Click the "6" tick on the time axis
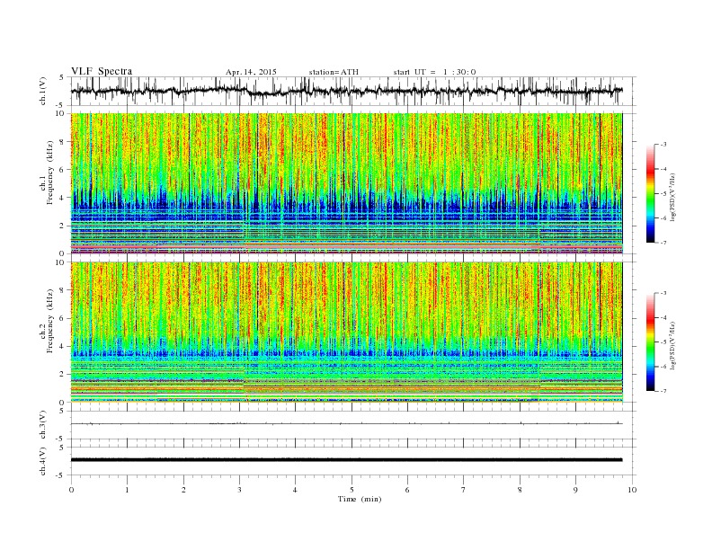 tap(407, 490)
